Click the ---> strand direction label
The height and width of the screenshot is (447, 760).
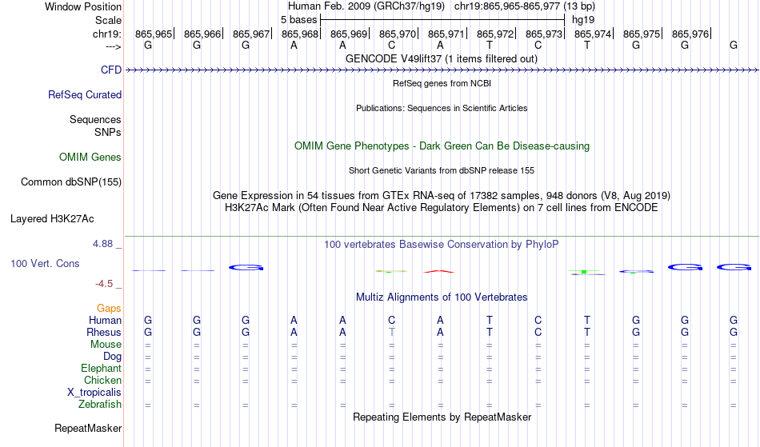coord(114,46)
